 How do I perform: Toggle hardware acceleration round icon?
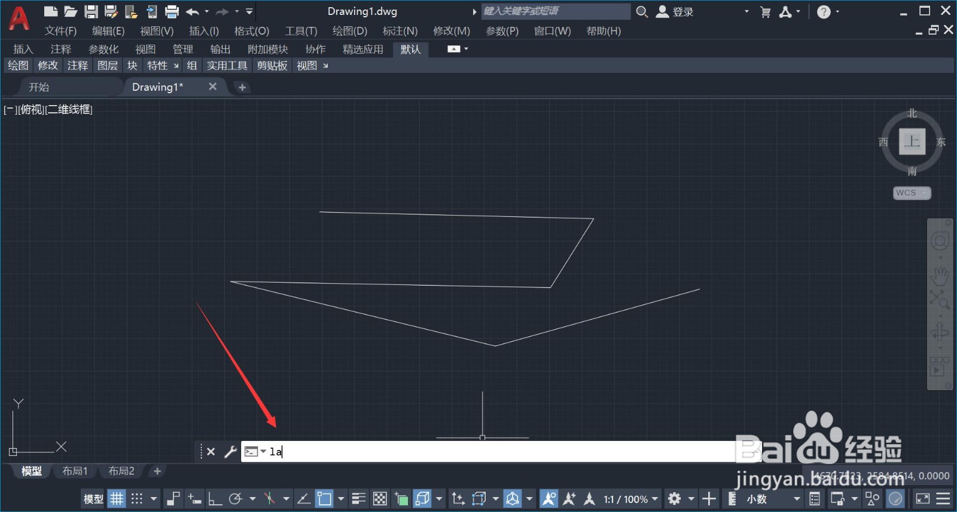pos(895,499)
